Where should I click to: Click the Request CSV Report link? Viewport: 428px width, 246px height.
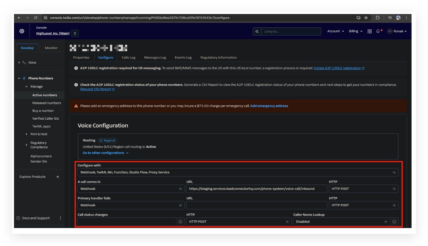(97, 89)
